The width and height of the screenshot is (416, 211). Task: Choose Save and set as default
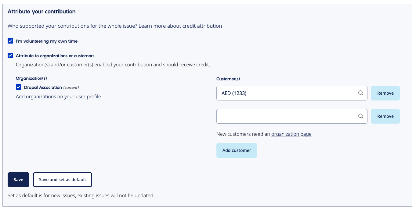coord(63,180)
